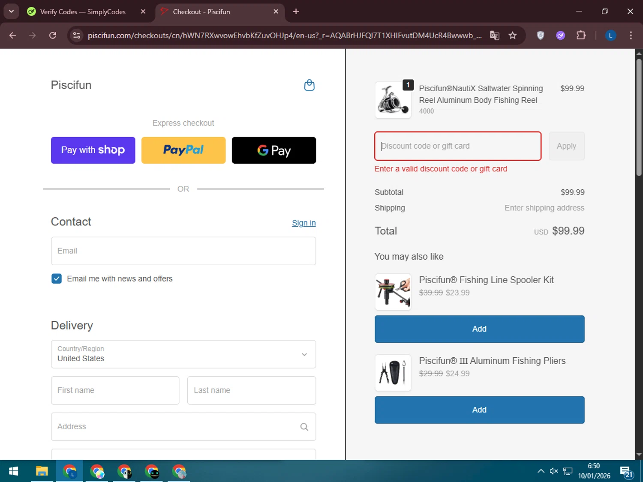Click the Address field
The height and width of the screenshot is (482, 643).
(x=183, y=427)
